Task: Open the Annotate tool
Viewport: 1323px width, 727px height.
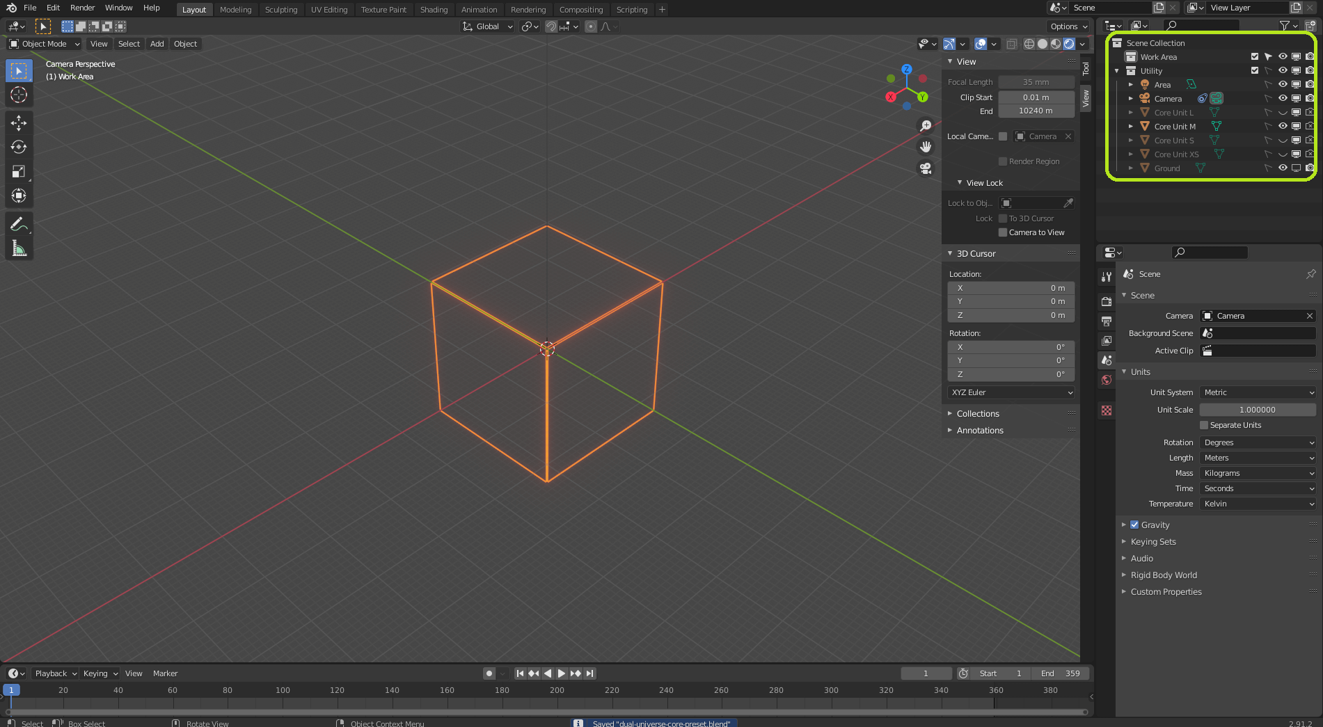Action: click(19, 223)
